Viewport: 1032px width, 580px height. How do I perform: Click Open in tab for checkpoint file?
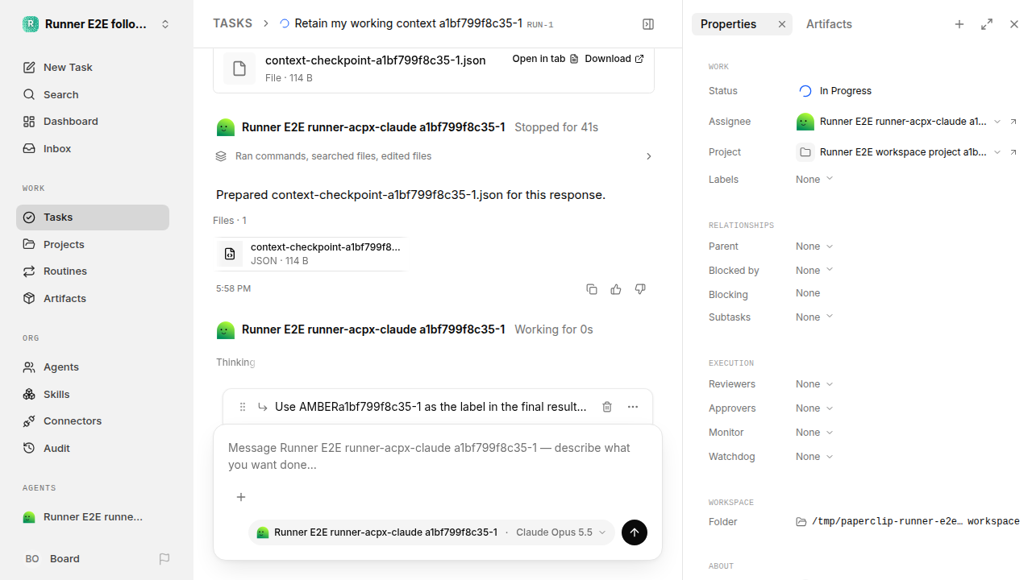(546, 59)
